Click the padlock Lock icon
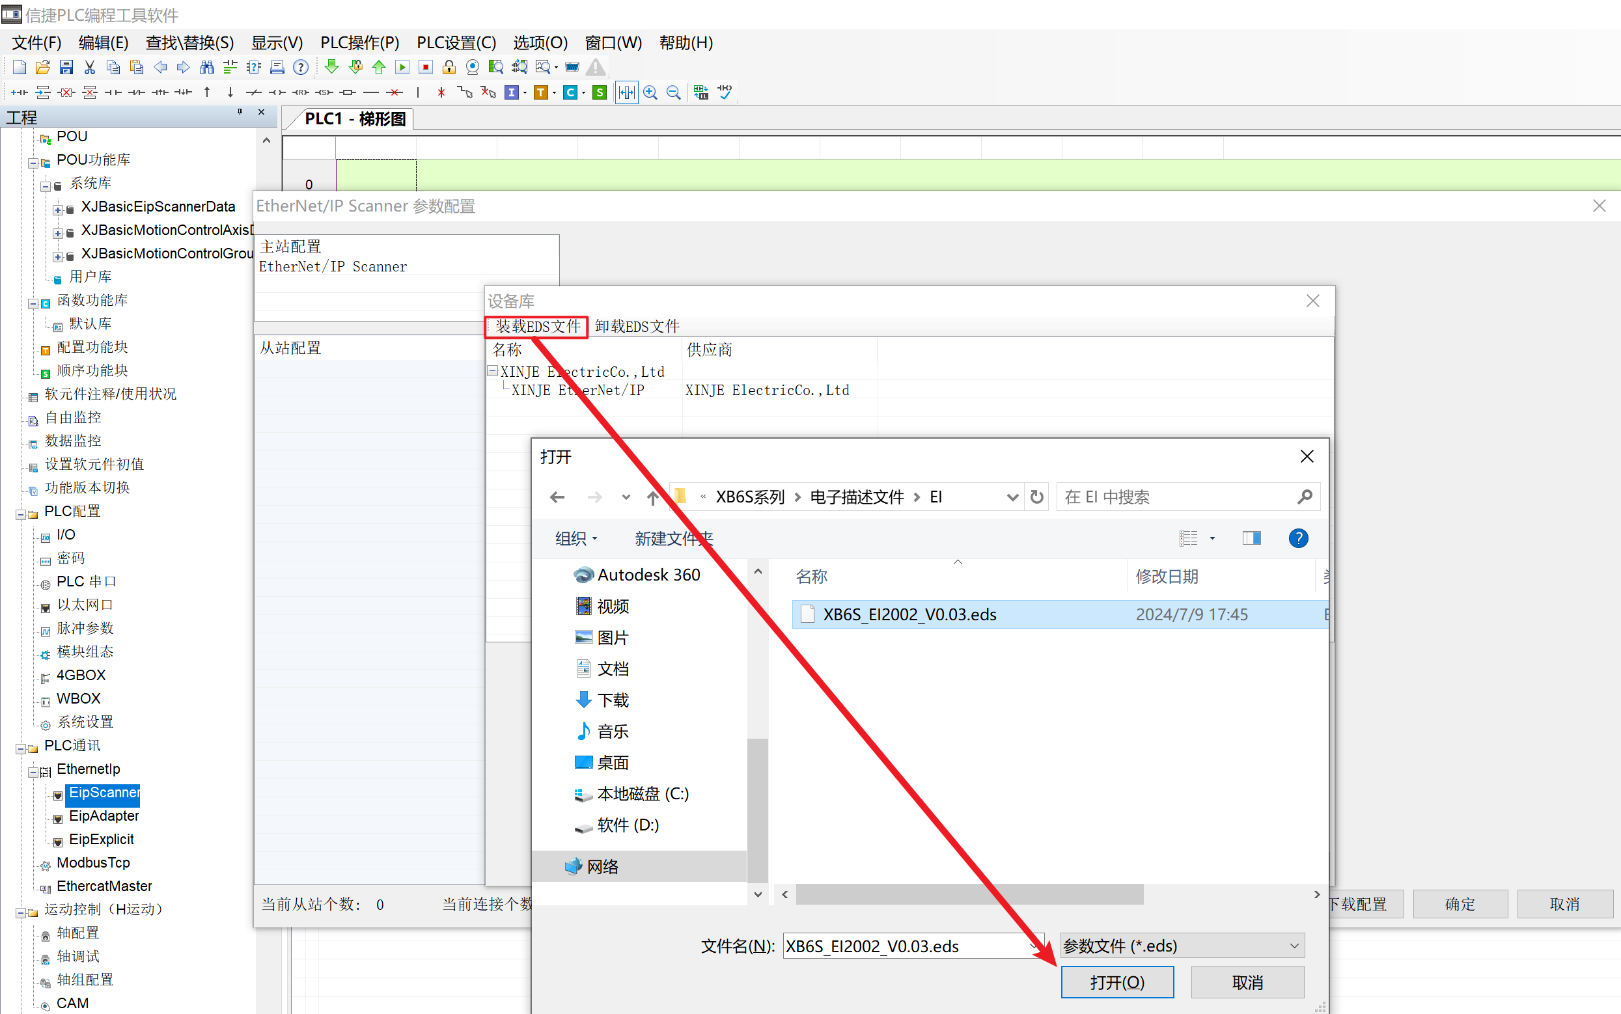1621x1014 pixels. tap(449, 67)
